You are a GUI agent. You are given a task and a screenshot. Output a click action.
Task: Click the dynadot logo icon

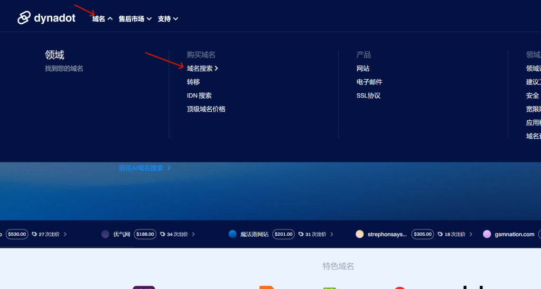pos(24,17)
